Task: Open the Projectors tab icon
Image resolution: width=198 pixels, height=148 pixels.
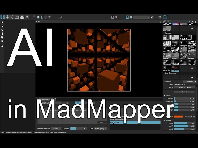Action: 17,17
